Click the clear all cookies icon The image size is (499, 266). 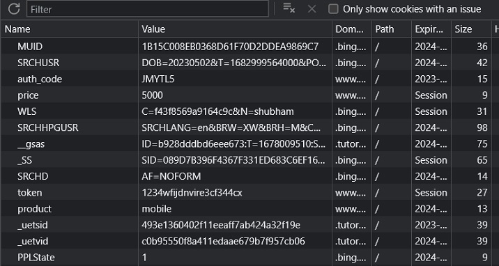pyautogui.click(x=289, y=9)
